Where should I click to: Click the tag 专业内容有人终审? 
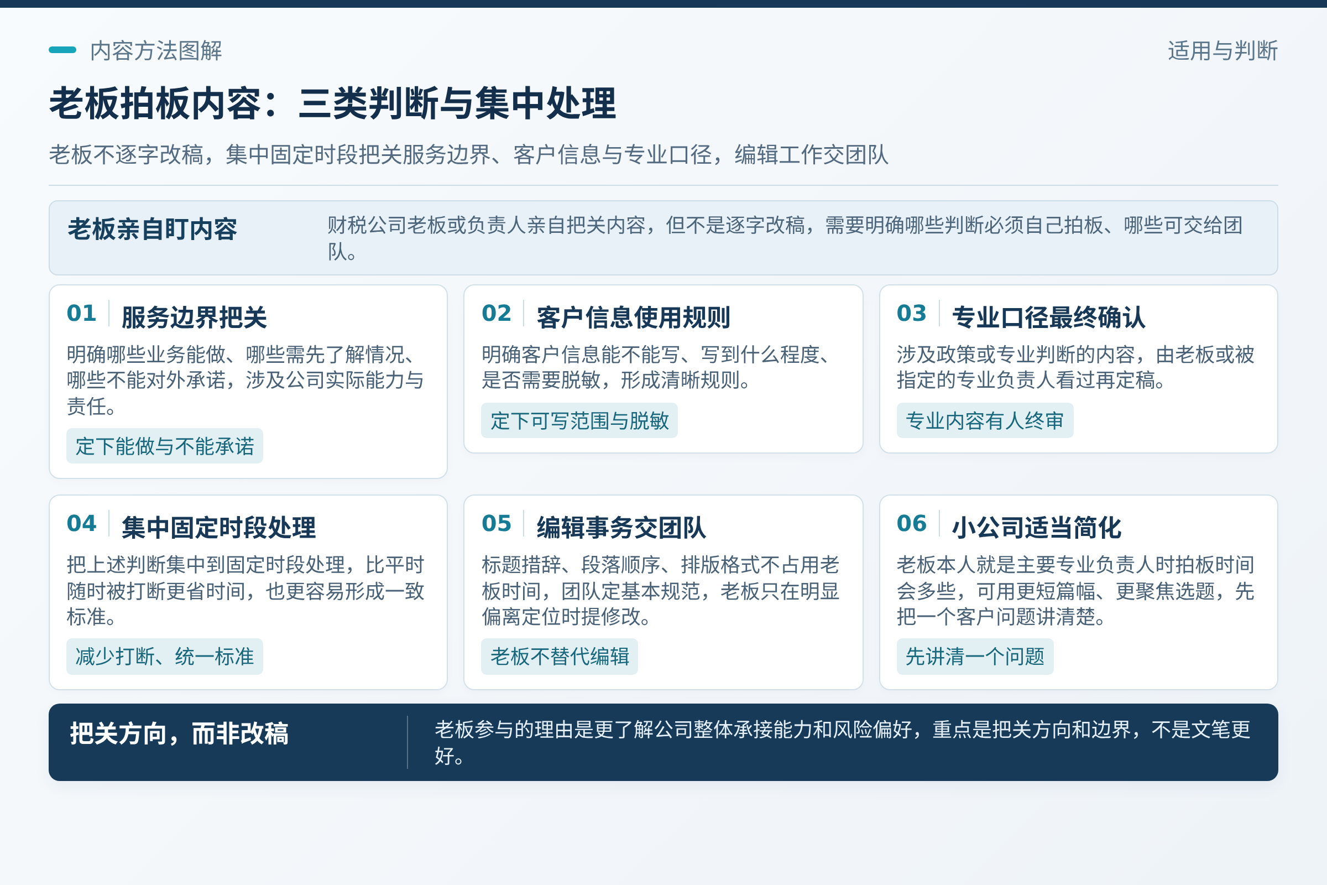[985, 420]
